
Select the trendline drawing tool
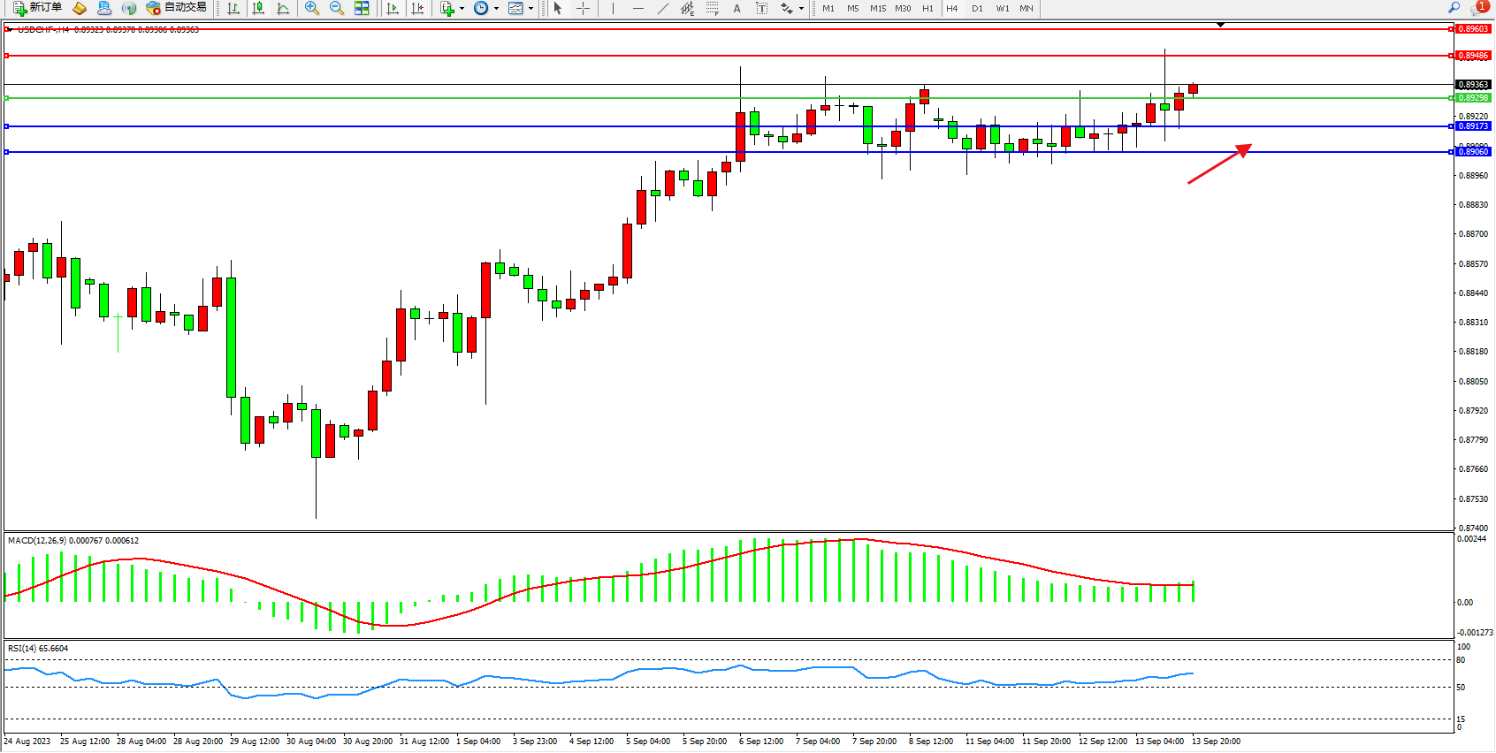coord(662,8)
